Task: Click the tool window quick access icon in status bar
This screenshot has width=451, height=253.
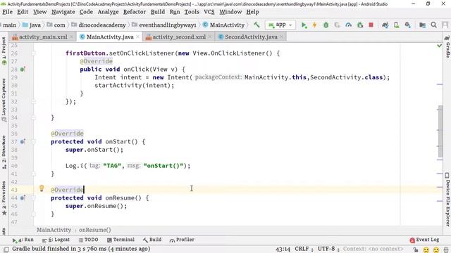Action: 6,249
